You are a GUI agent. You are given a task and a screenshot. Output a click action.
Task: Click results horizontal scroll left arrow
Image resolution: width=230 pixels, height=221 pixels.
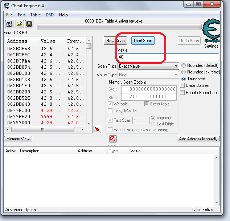point(8,130)
